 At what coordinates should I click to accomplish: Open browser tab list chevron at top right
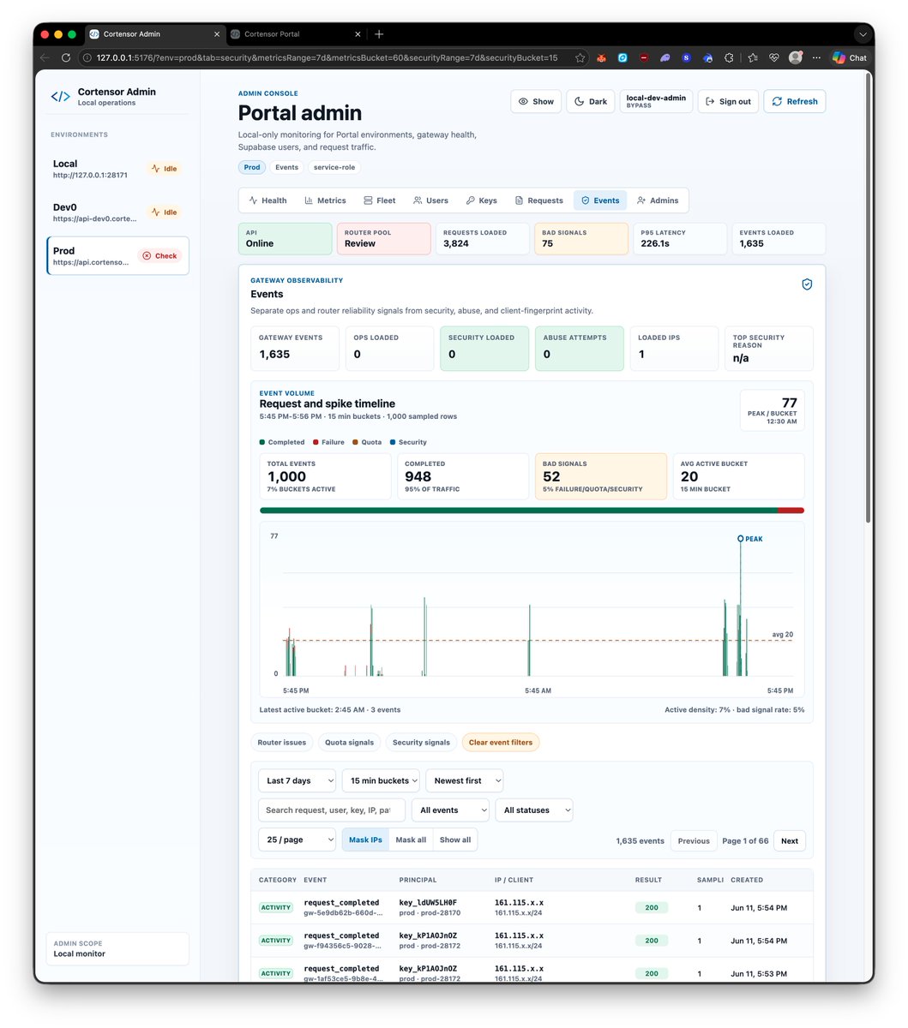pos(863,34)
